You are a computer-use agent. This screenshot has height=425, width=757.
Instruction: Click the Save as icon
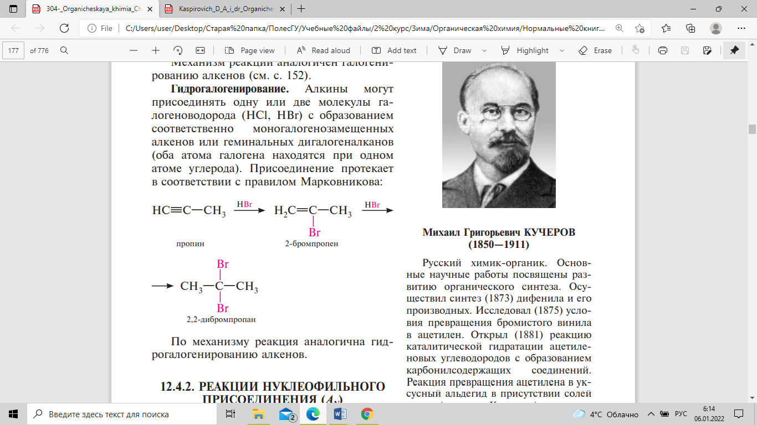pyautogui.click(x=707, y=50)
